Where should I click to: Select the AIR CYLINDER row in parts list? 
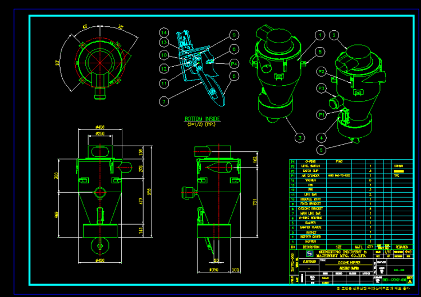(x=310, y=175)
